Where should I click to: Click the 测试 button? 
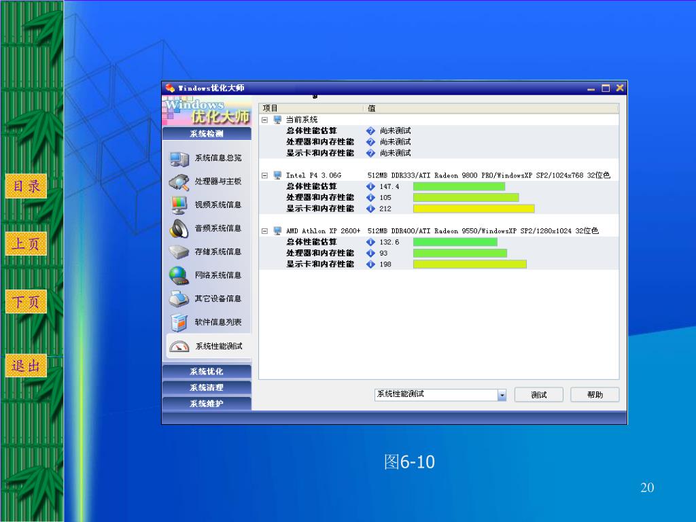tap(539, 395)
